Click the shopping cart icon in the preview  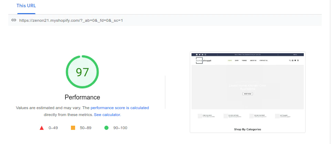(298, 60)
